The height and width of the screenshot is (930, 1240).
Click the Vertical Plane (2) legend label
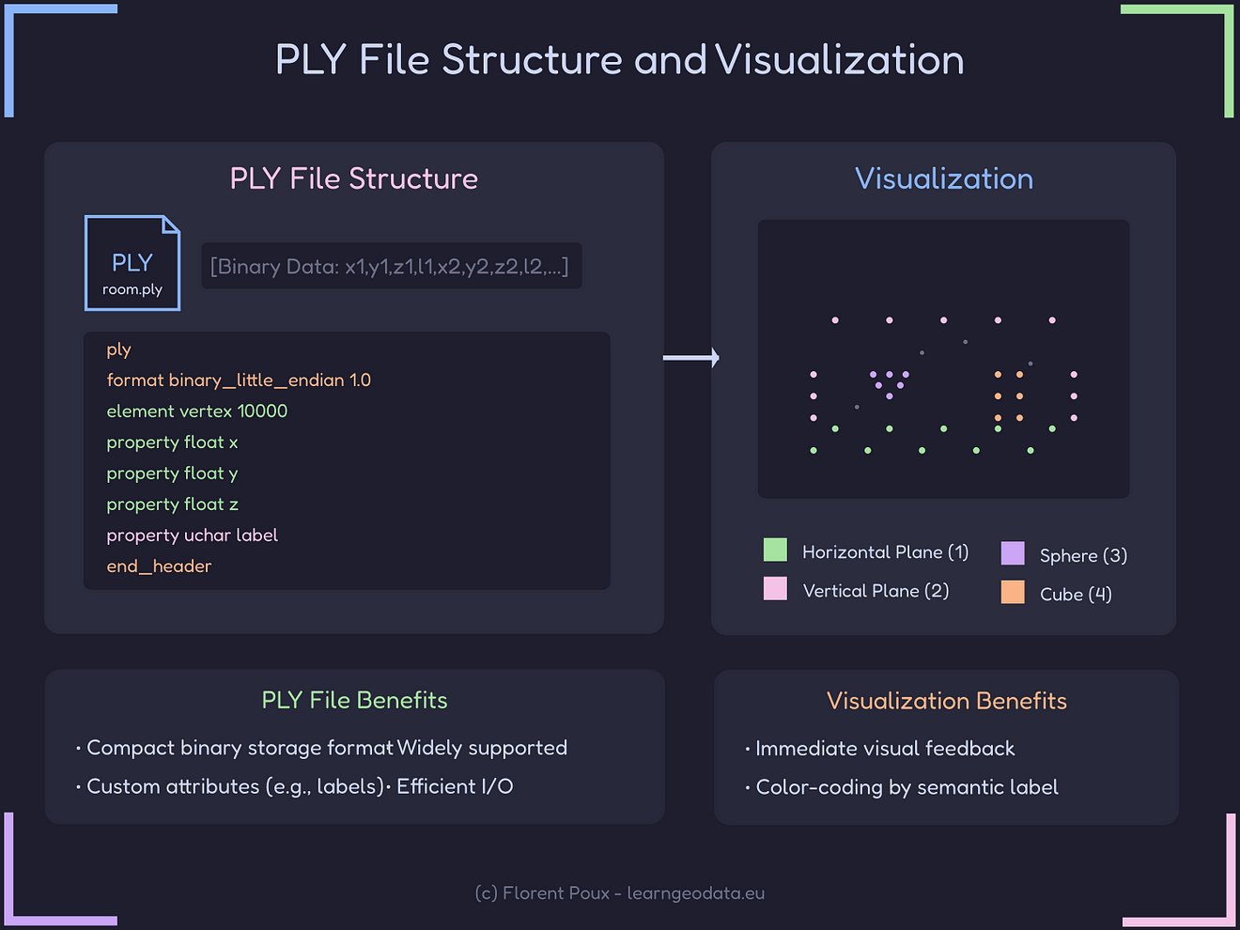click(x=876, y=591)
